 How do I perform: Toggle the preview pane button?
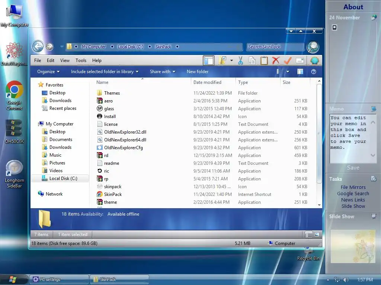tap(300, 72)
